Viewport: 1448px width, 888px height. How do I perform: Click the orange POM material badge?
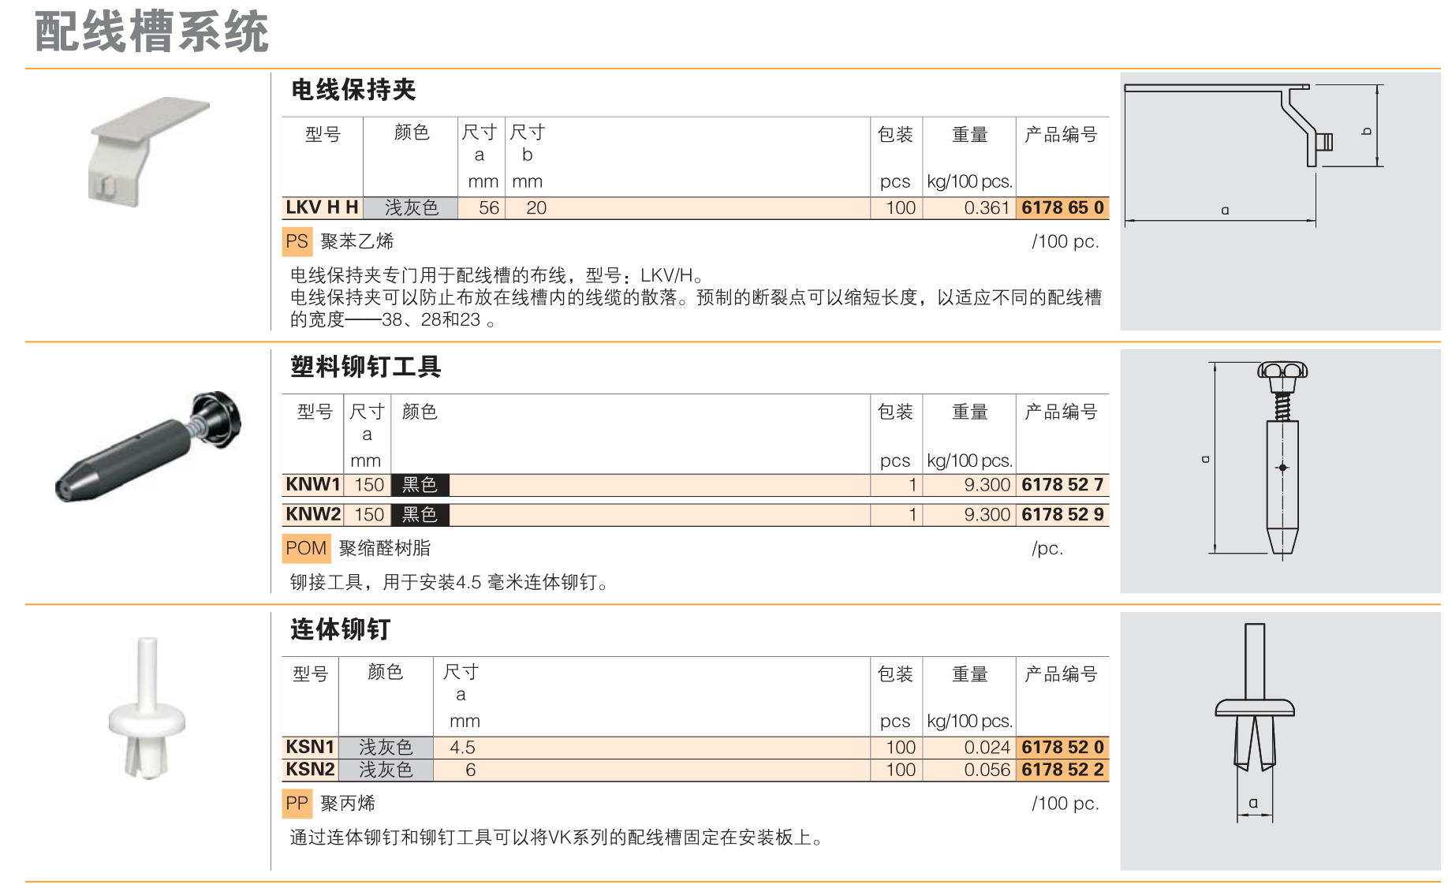click(306, 548)
